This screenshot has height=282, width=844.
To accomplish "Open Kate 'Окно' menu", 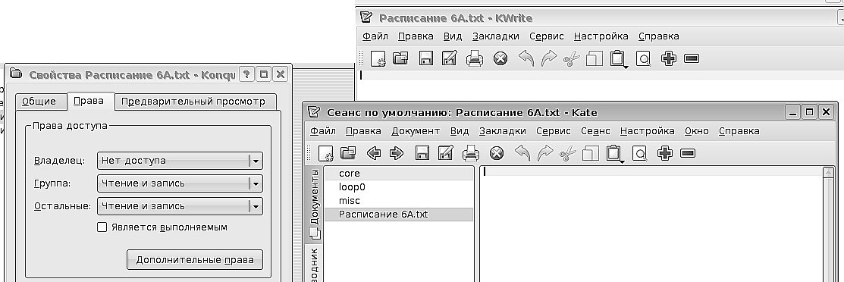I will [697, 131].
